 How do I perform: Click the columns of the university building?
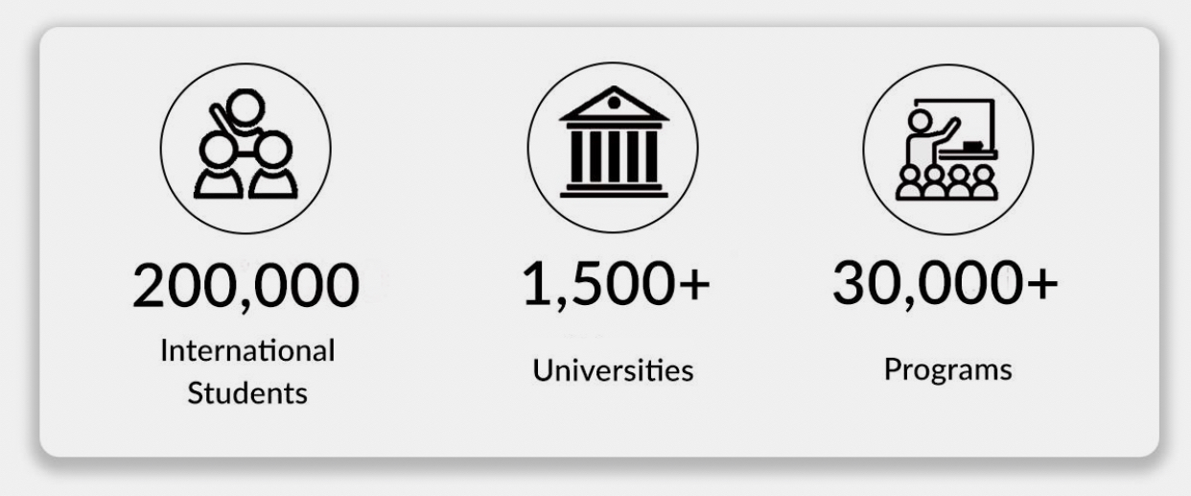click(614, 156)
